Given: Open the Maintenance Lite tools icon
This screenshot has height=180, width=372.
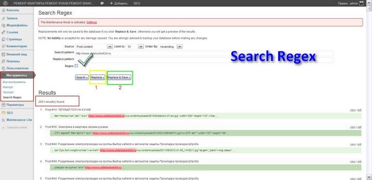Looking at the screenshot, I should (x=3, y=120).
